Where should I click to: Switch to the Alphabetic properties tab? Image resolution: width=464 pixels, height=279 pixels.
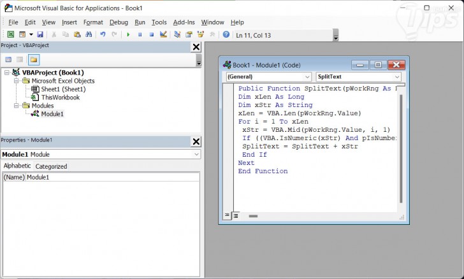click(17, 166)
